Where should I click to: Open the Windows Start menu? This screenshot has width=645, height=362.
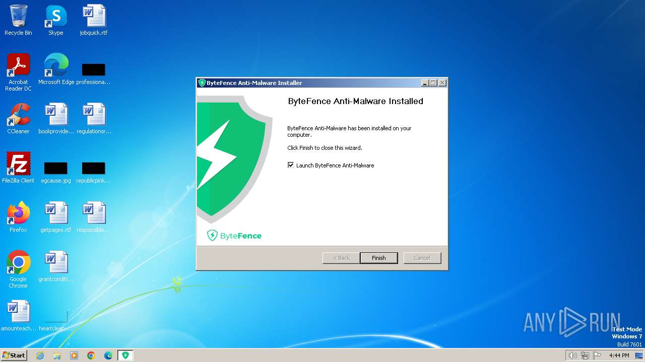pyautogui.click(x=14, y=355)
